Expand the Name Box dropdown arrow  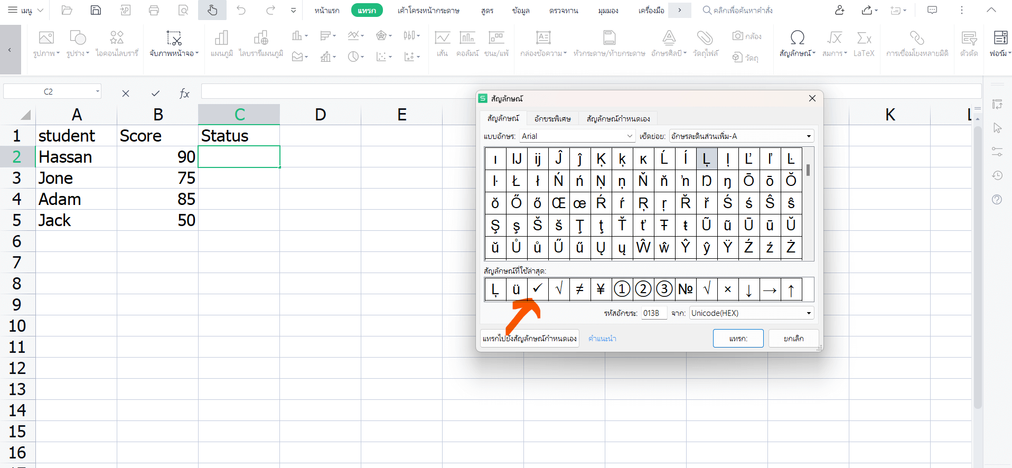(98, 91)
